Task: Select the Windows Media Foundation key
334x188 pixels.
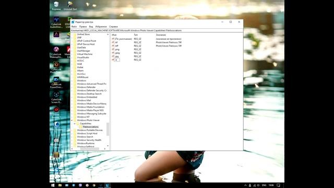Action: tap(91, 107)
